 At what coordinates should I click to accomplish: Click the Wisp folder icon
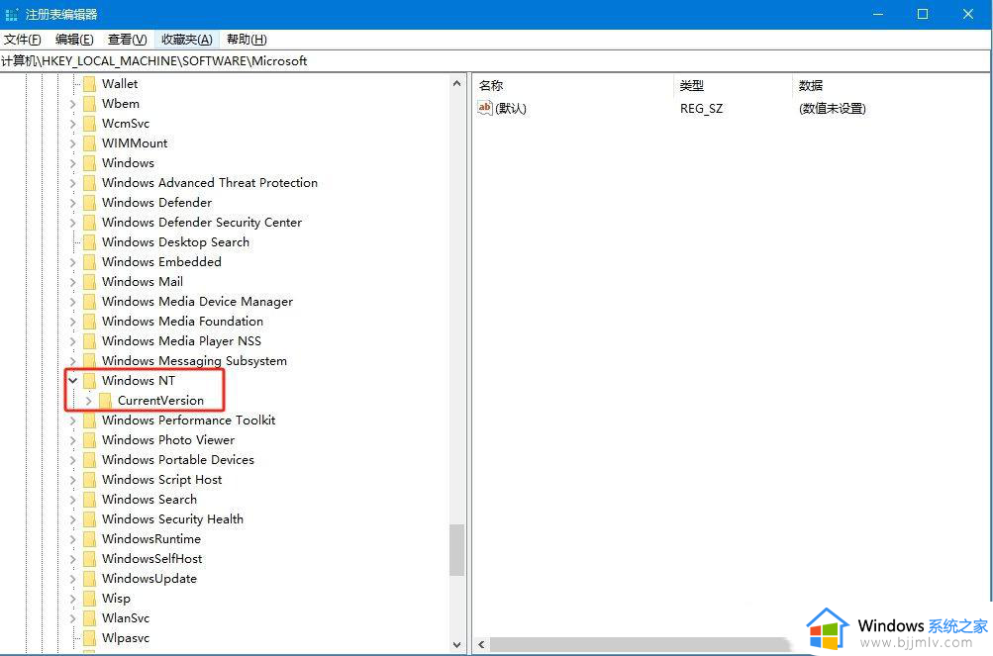coord(89,598)
